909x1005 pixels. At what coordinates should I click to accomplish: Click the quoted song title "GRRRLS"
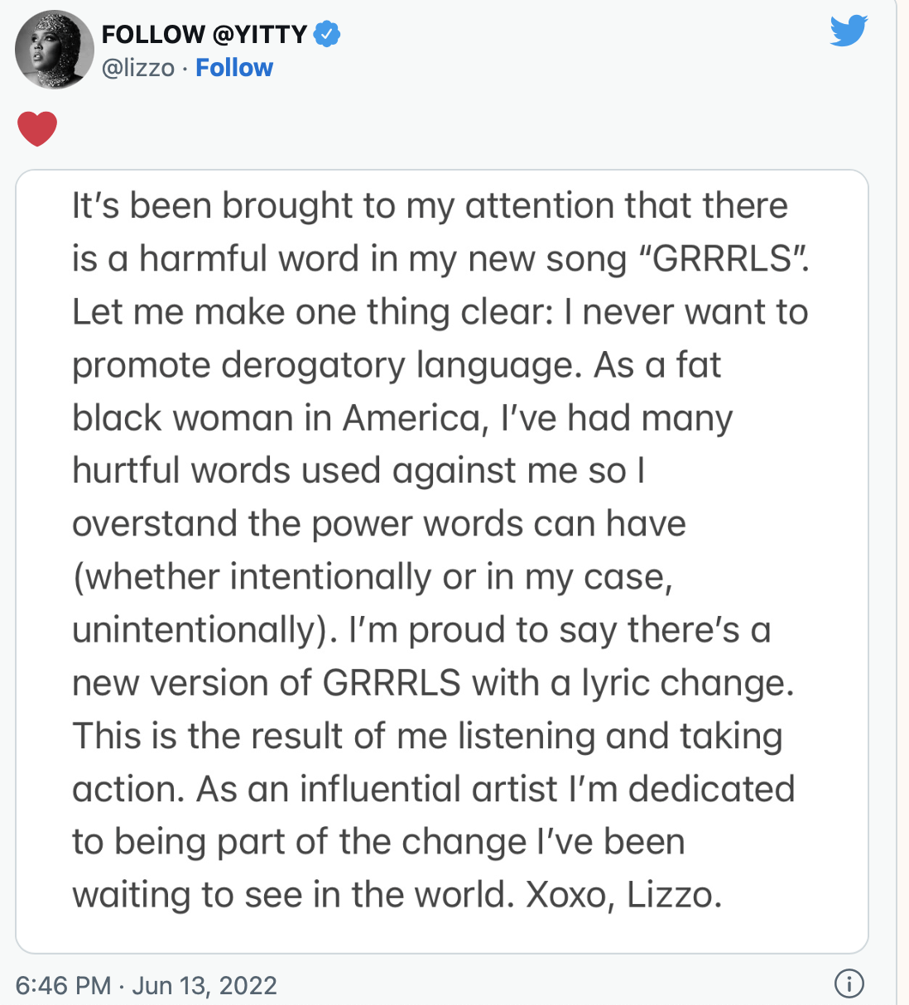pos(724,259)
